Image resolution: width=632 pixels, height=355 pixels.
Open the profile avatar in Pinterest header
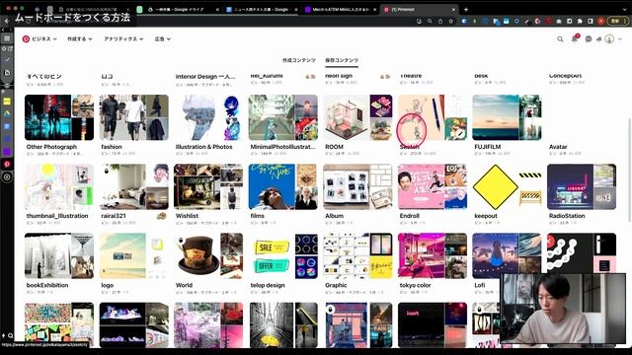pyautogui.click(x=609, y=39)
